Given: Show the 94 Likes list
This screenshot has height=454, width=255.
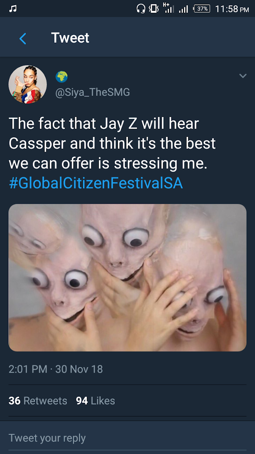Looking at the screenshot, I should tap(95, 401).
